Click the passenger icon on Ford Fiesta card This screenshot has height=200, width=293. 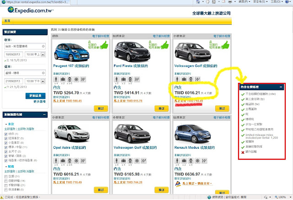pyautogui.click(x=117, y=79)
